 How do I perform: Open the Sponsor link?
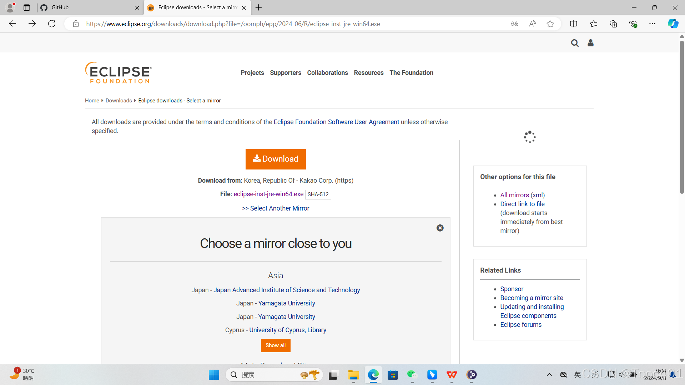(x=512, y=289)
